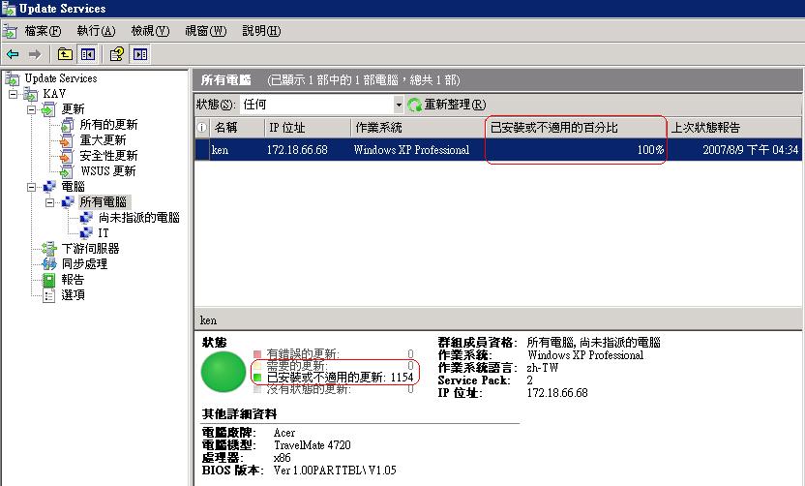
Task: Click the Forward arrow toolbar icon
Action: [x=35, y=54]
